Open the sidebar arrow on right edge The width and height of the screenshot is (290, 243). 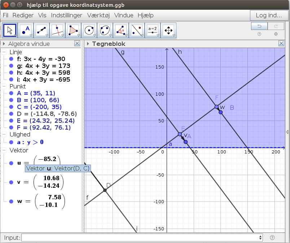[287, 132]
